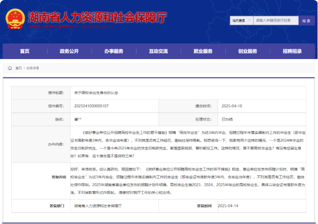The image size is (318, 224).
Task: Click the site title 湖南省人力资源和社会保障厅
Action: pos(98,17)
